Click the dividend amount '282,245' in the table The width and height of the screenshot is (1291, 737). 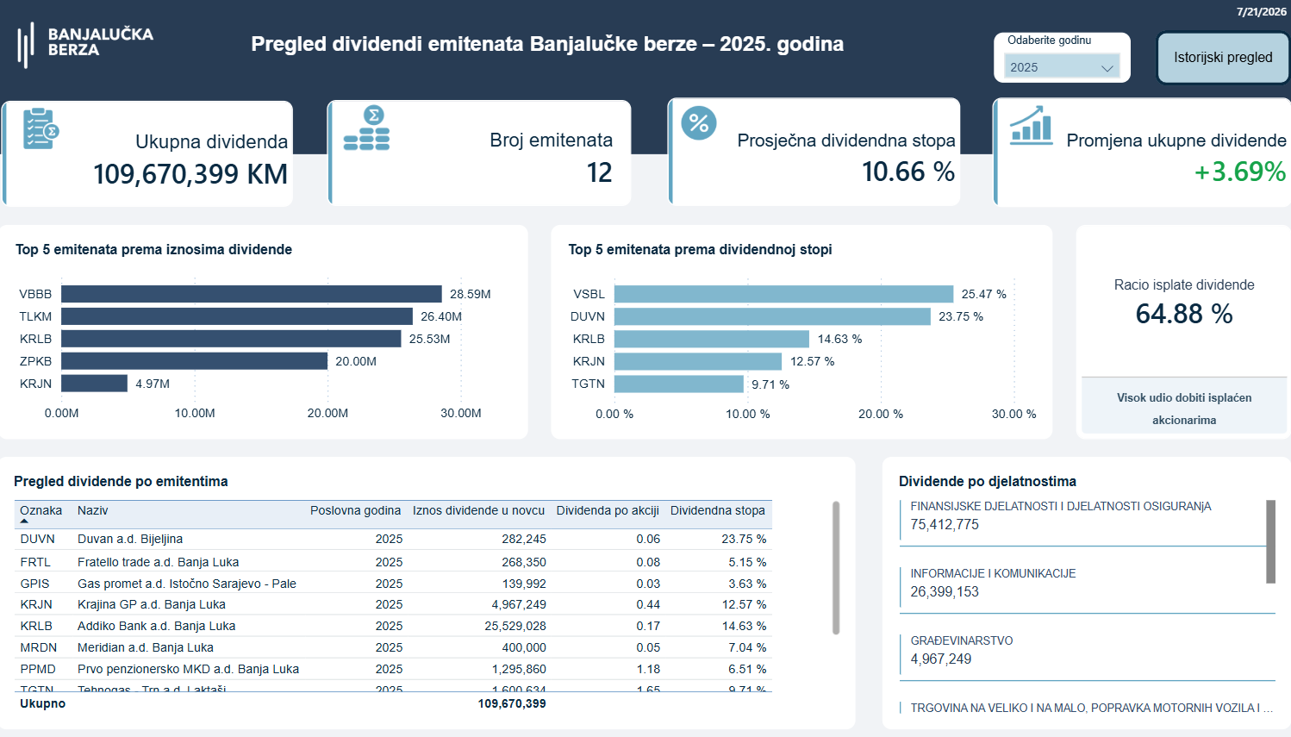[x=524, y=539]
